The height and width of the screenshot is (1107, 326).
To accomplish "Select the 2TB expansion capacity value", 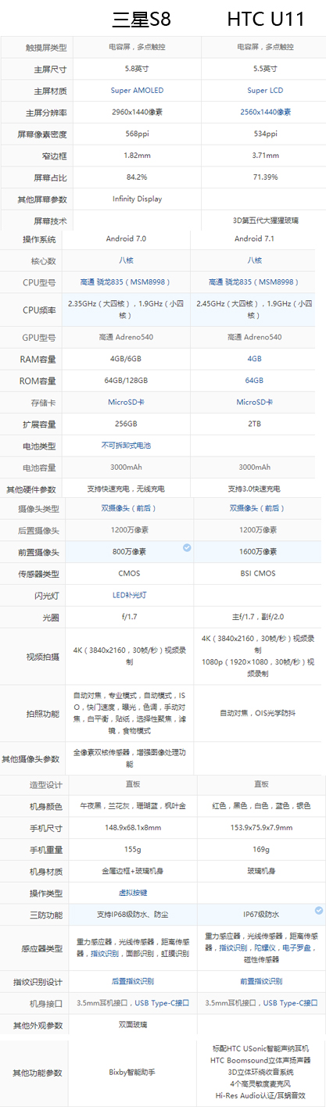I will tap(254, 423).
